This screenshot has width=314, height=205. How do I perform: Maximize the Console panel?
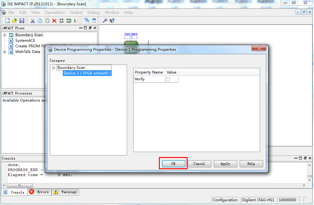[x=300, y=158]
